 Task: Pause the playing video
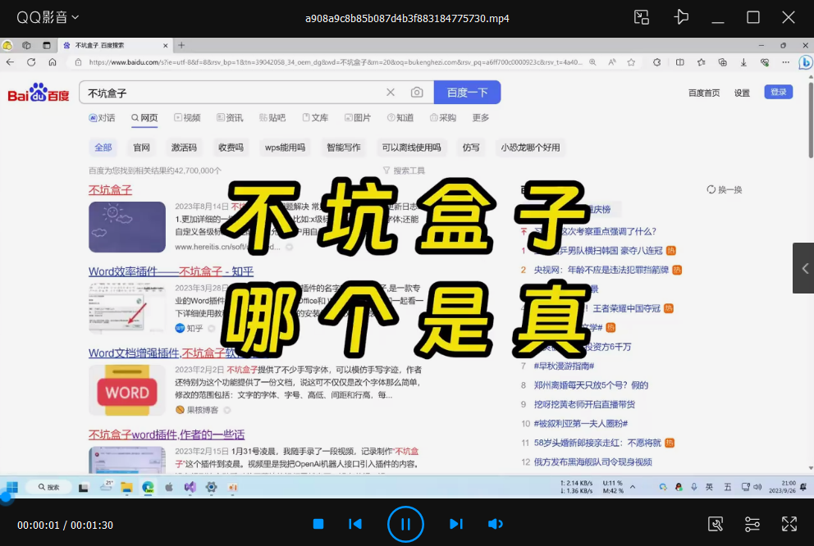tap(405, 524)
